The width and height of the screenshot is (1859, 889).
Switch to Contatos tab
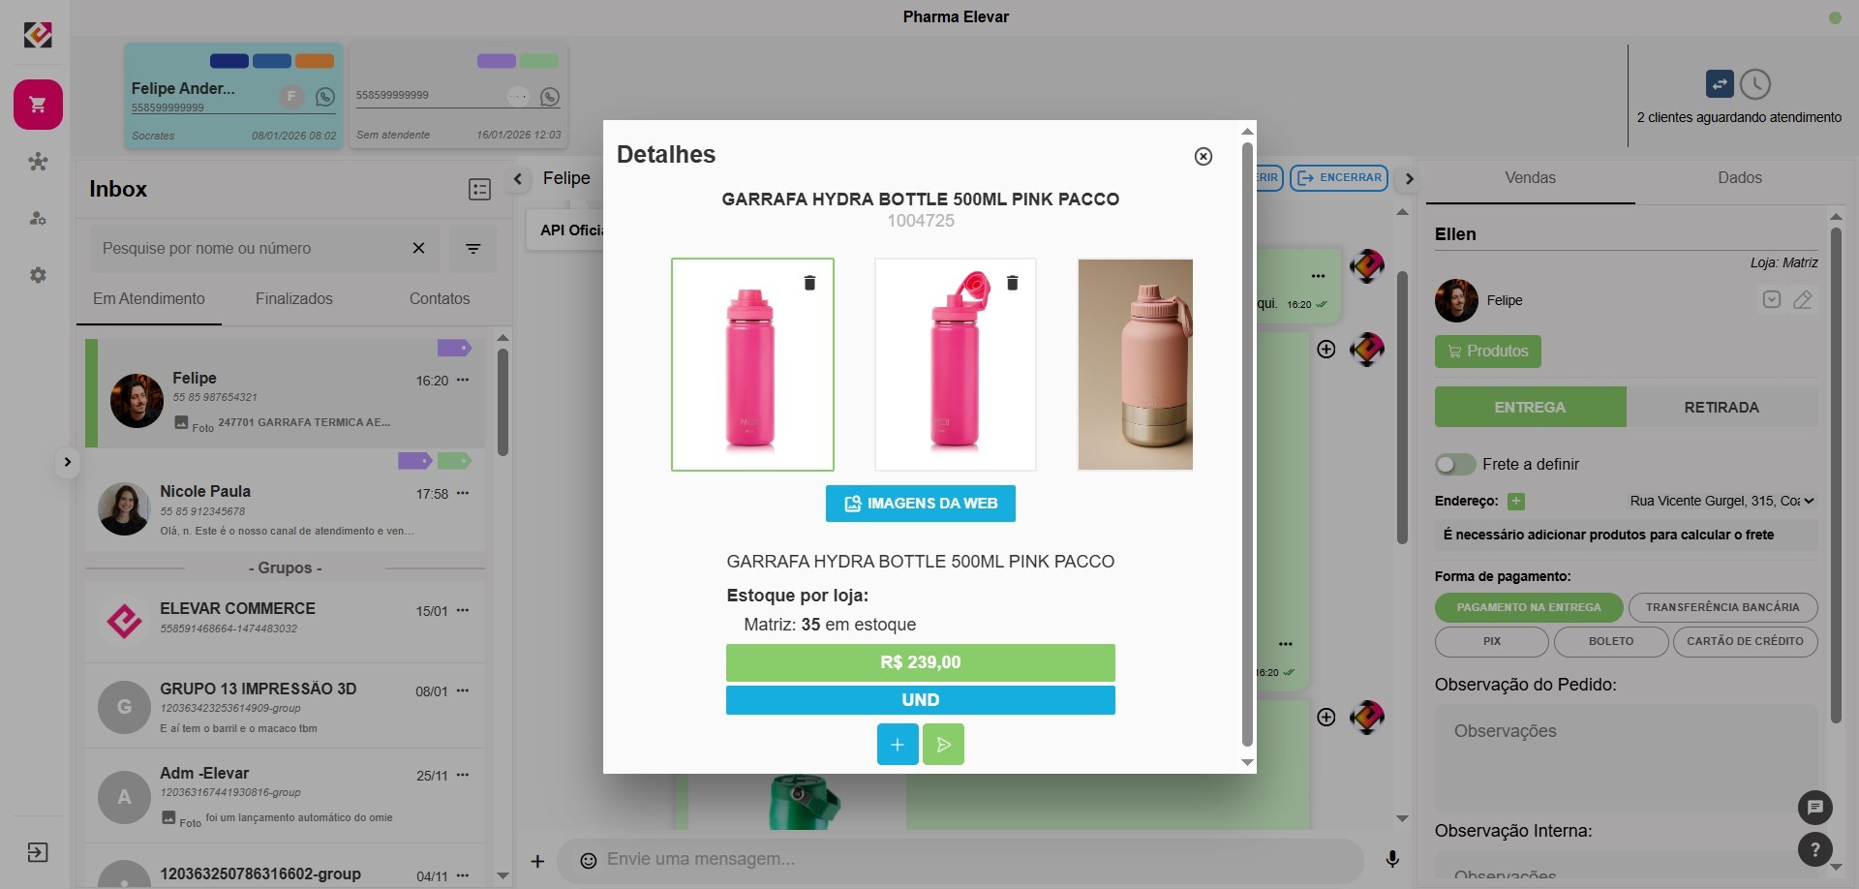click(x=440, y=298)
